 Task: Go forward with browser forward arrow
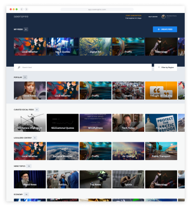pos(26,9)
